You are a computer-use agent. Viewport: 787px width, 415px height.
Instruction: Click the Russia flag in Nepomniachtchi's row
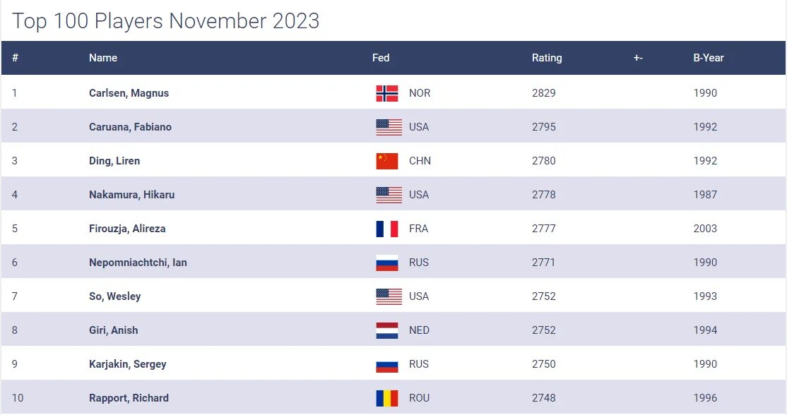coord(387,263)
